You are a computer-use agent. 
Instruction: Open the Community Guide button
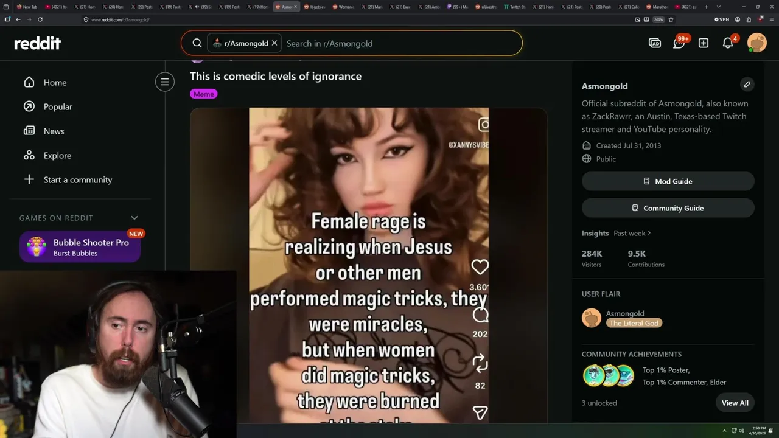point(668,208)
